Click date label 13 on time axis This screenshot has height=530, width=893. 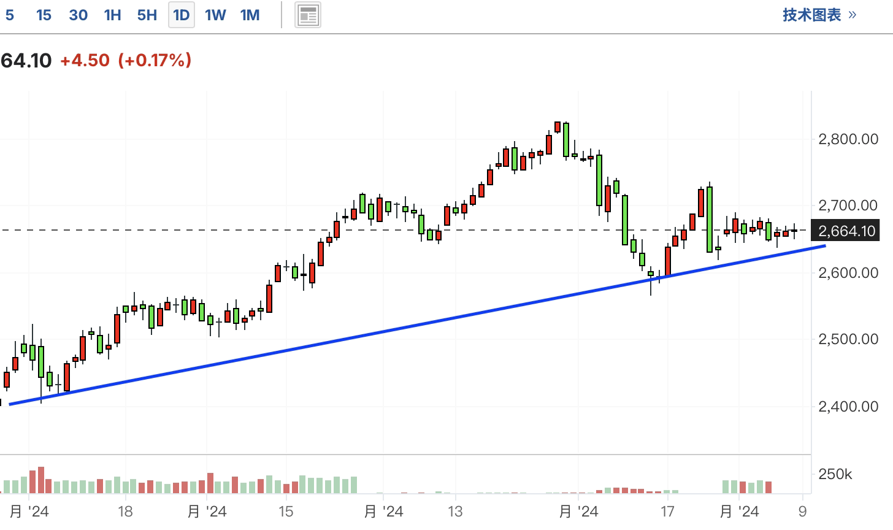click(x=454, y=511)
